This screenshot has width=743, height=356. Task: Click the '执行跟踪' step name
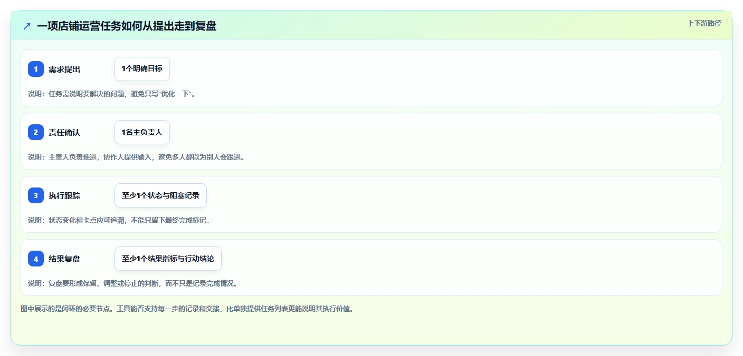tap(64, 195)
